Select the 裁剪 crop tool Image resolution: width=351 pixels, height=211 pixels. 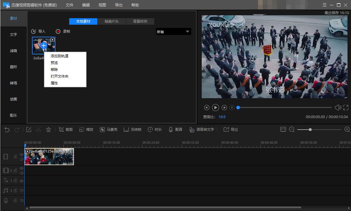[66, 130]
